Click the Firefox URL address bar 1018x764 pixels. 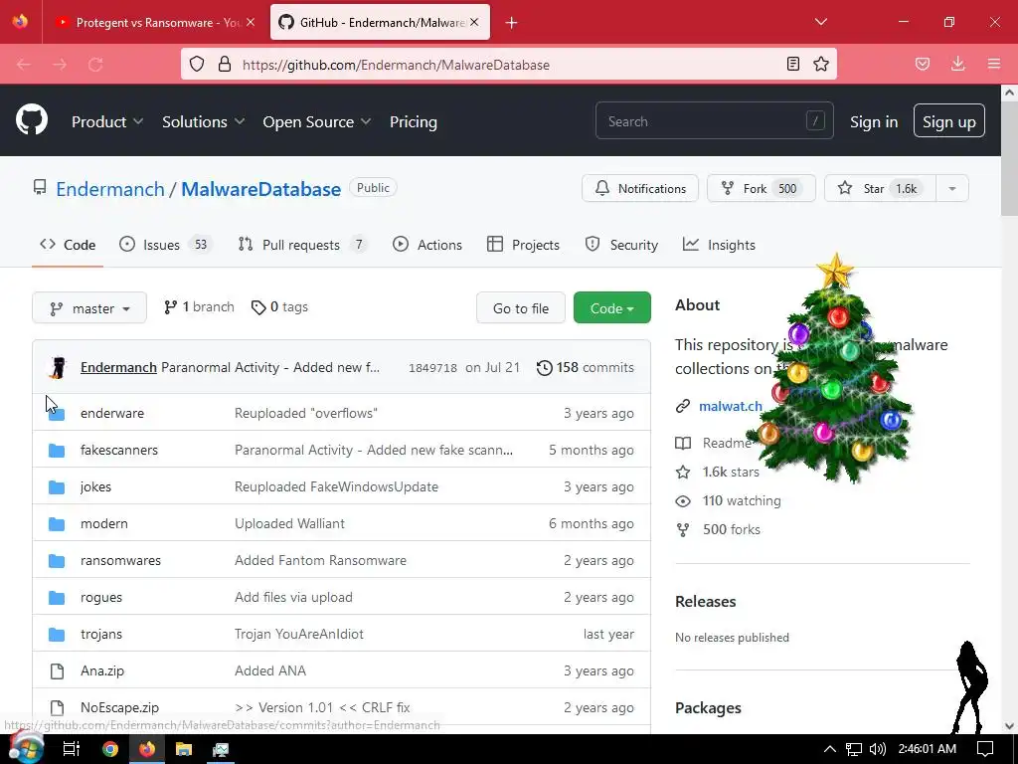pyautogui.click(x=508, y=65)
